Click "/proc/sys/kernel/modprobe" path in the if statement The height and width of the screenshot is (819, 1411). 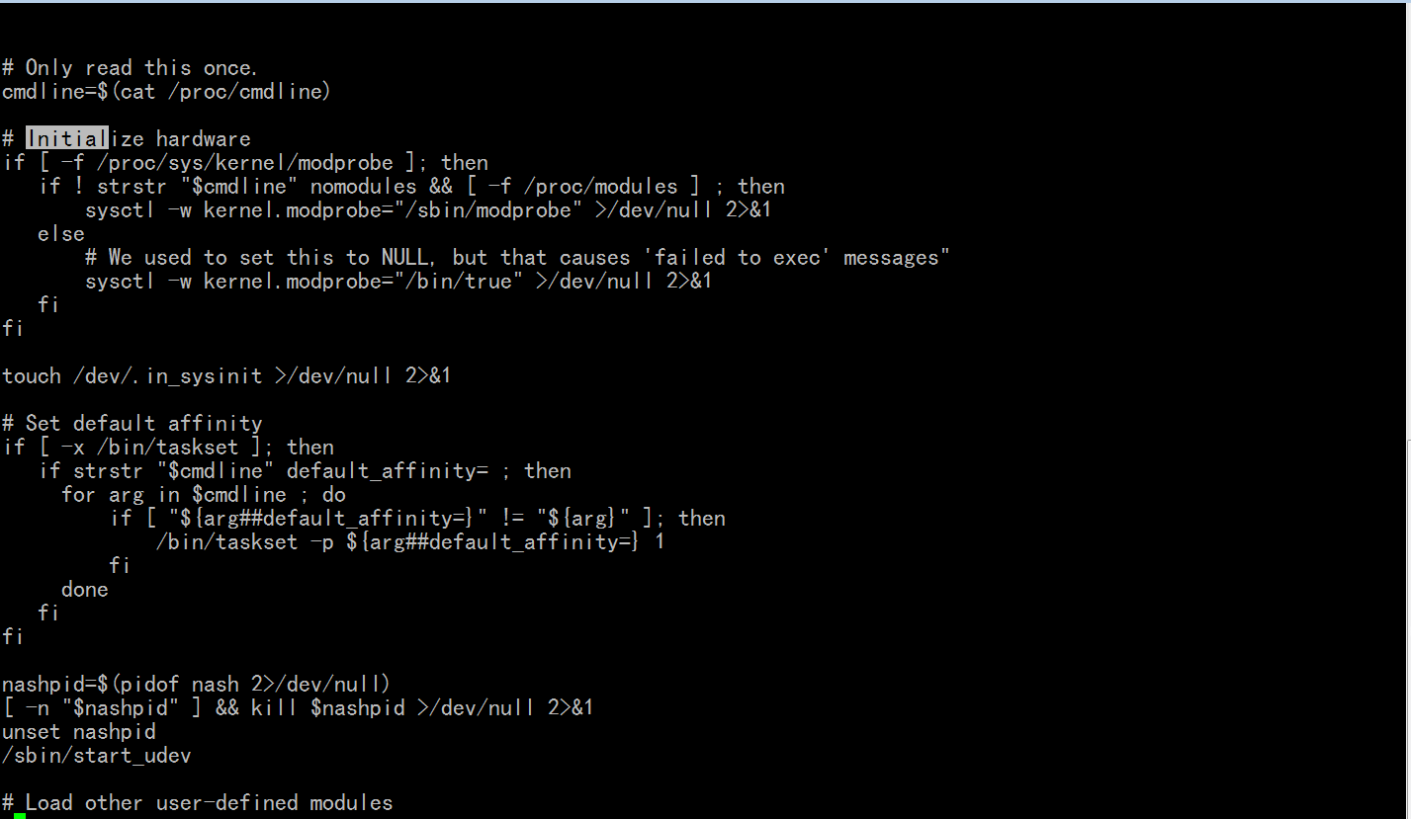(x=245, y=163)
